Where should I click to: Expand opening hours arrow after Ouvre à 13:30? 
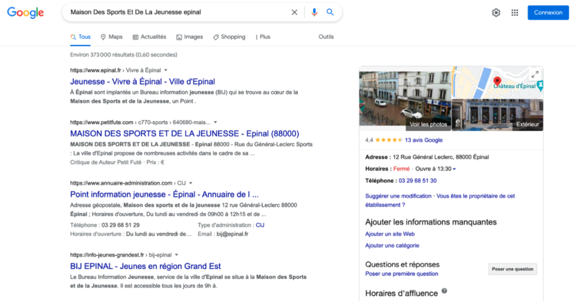pos(454,169)
